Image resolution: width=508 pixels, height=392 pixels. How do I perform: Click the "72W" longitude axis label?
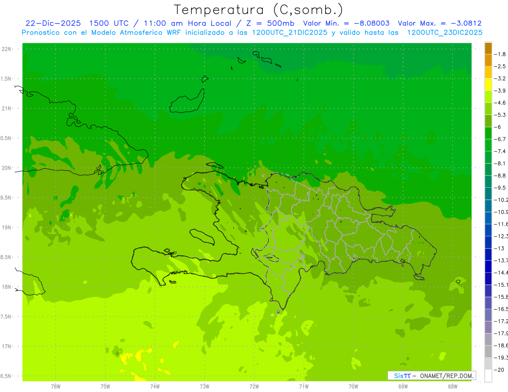(x=254, y=387)
